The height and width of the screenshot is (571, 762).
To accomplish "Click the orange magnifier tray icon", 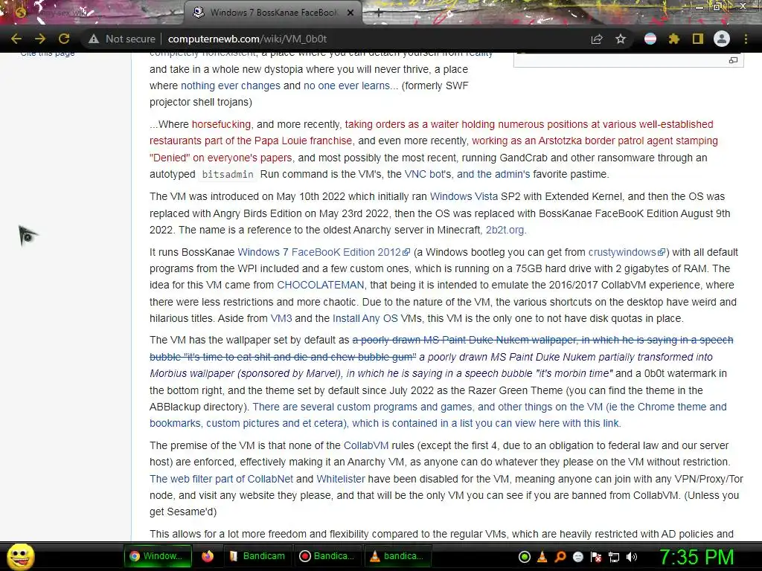I will [560, 558].
